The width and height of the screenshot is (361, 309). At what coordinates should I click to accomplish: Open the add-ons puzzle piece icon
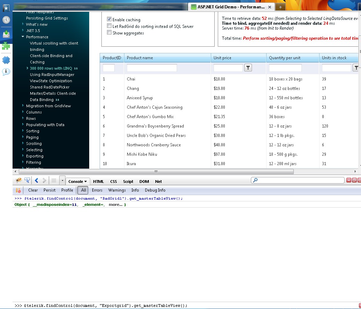[6, 46]
